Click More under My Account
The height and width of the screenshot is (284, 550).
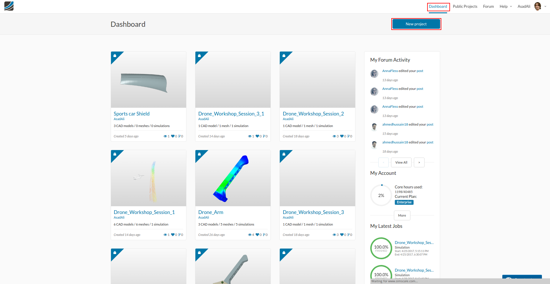[x=402, y=215]
